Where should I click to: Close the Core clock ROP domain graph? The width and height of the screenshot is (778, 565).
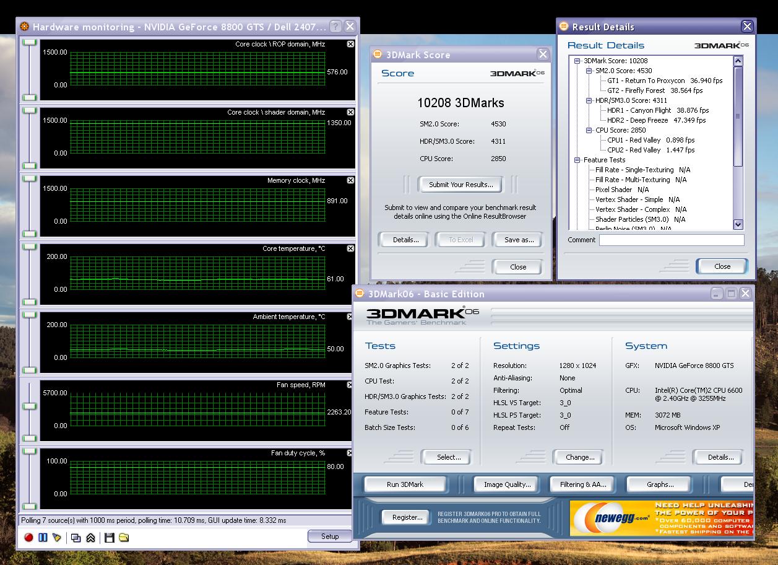point(351,44)
